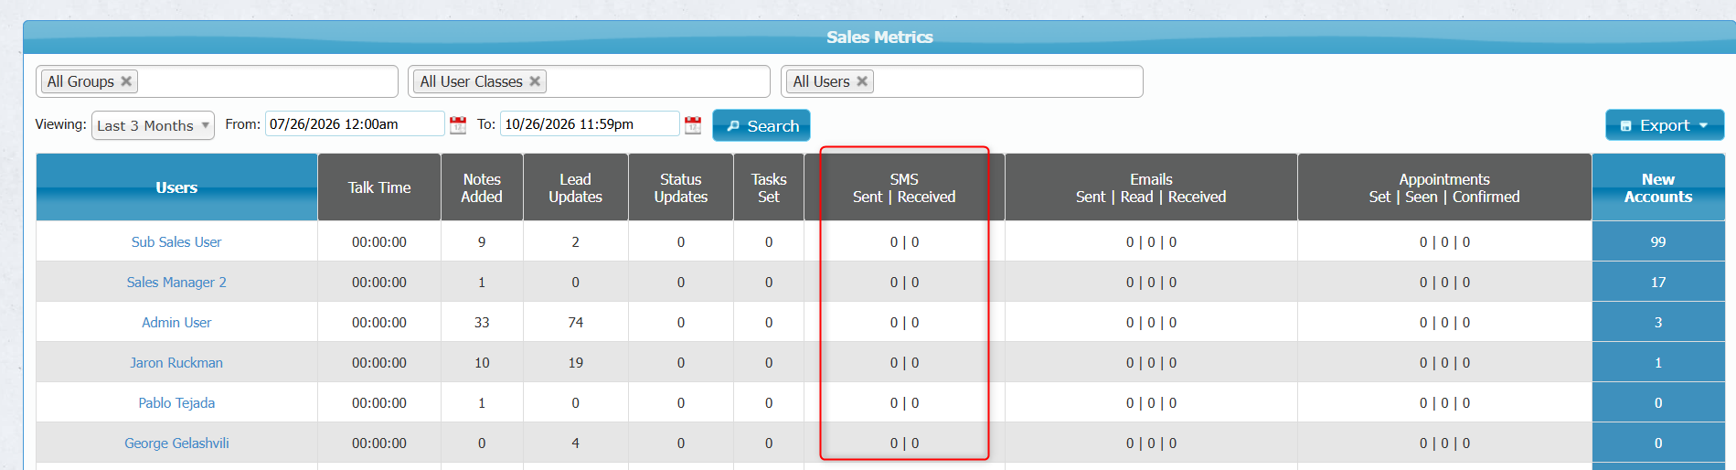
Task: Sort by Tasks Set column header
Action: tap(769, 187)
